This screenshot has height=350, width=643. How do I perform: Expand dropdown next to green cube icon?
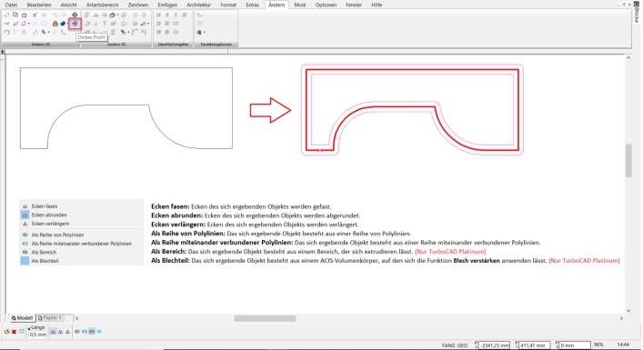tap(205, 33)
